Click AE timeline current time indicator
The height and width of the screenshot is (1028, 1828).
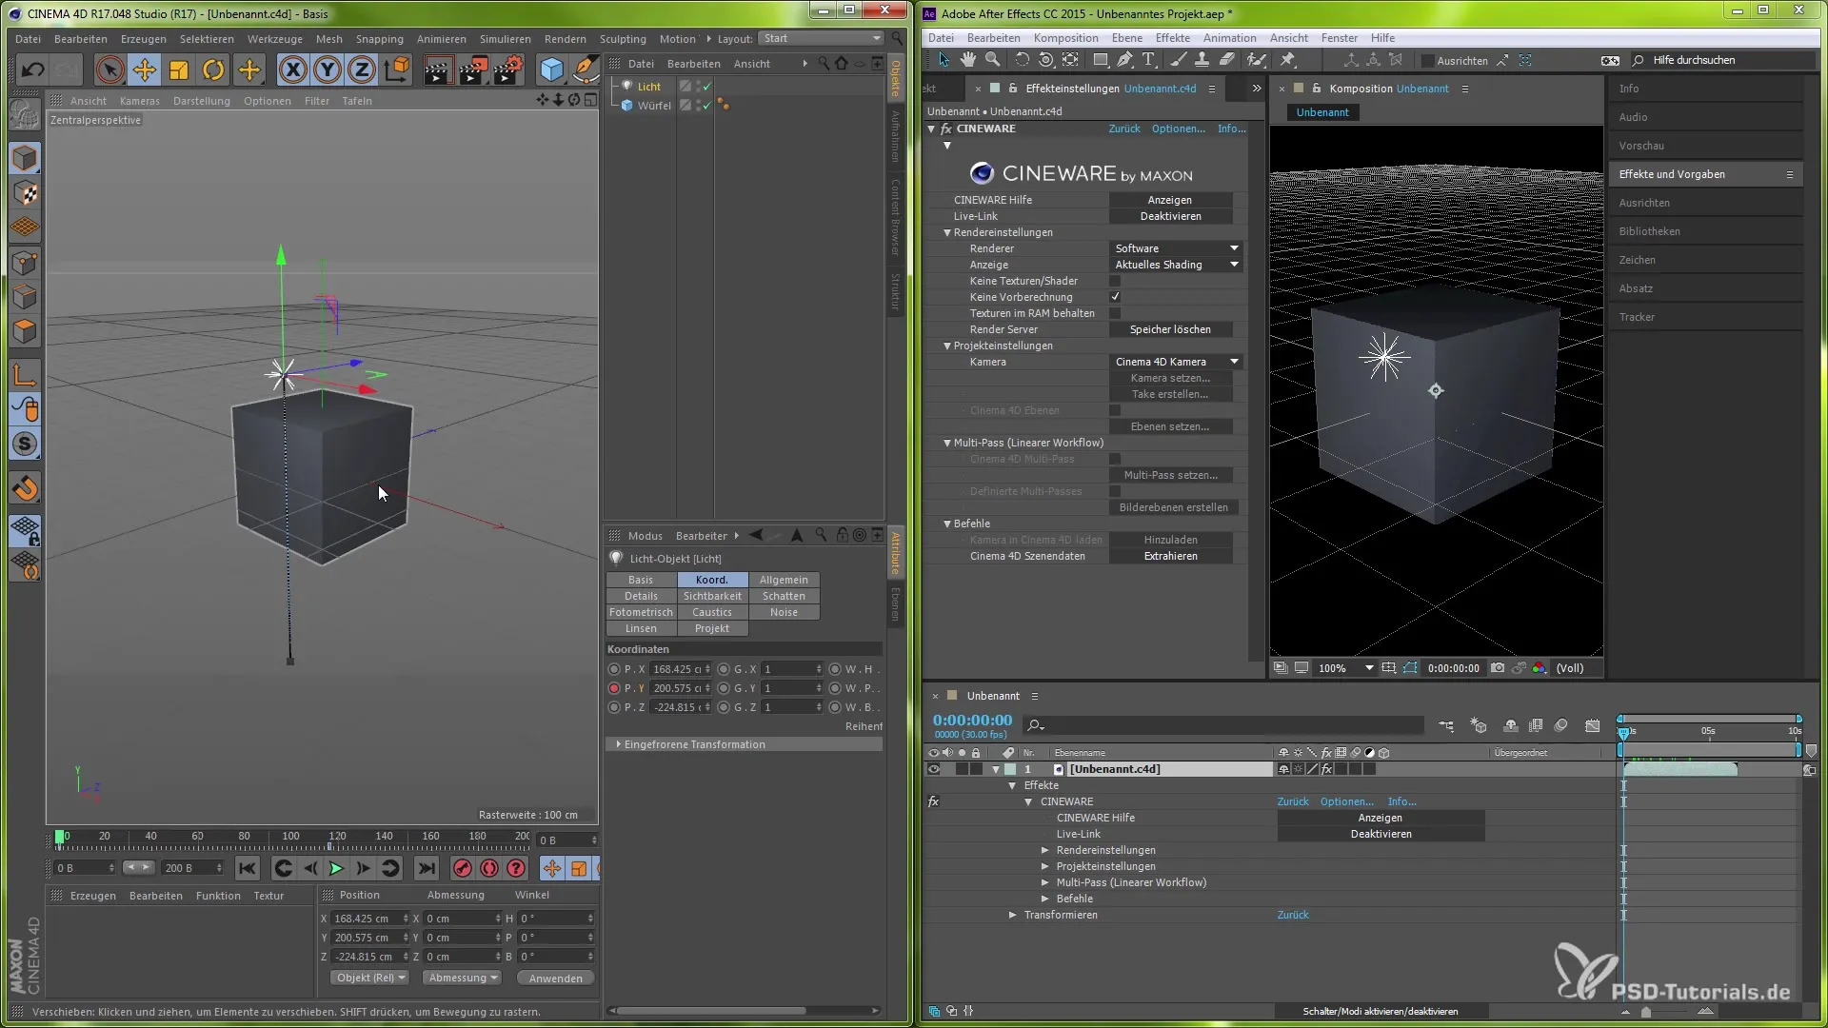tap(1623, 733)
